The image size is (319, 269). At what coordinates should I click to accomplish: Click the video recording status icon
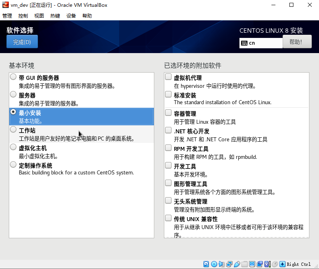point(260,264)
